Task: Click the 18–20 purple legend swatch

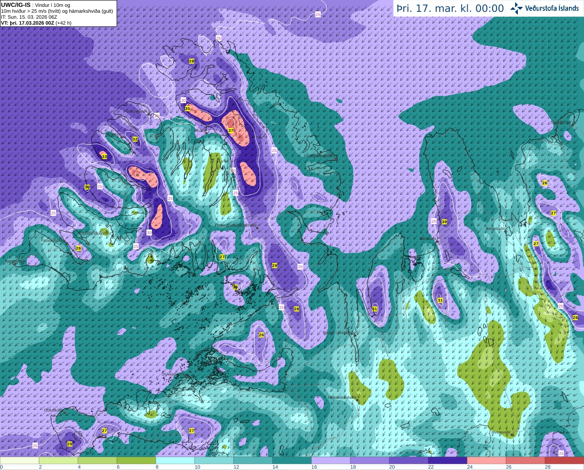Action: (x=370, y=460)
